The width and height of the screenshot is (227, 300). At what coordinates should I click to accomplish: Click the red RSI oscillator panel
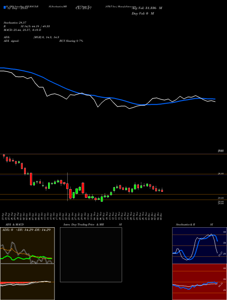199,282
